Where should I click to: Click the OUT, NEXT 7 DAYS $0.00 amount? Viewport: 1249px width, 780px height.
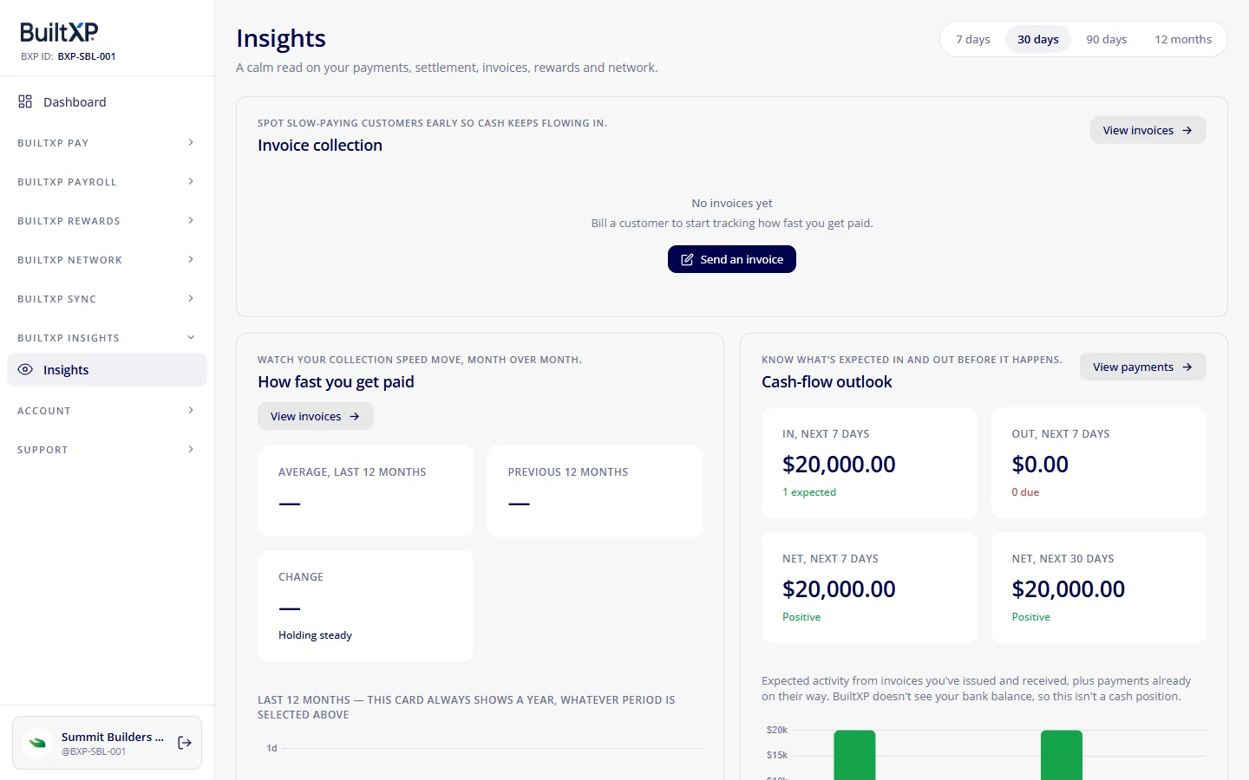(1040, 465)
